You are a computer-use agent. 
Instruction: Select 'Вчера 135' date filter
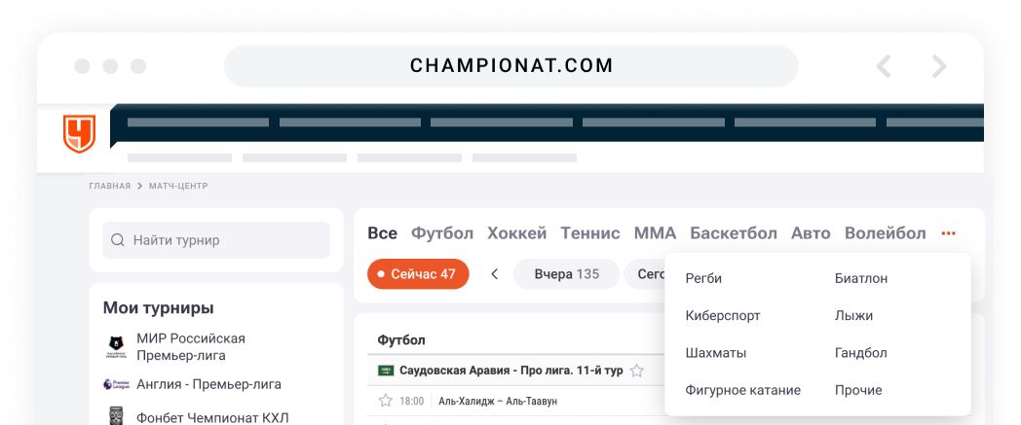coord(566,274)
